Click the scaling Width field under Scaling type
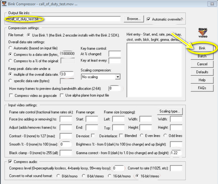 (x=176, y=119)
